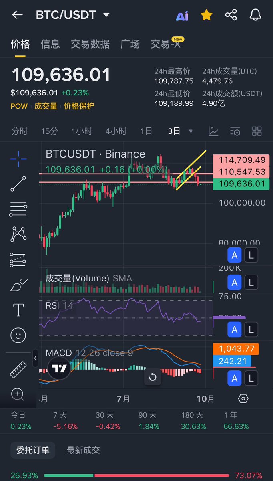Select the price range projection tool

click(x=18, y=259)
